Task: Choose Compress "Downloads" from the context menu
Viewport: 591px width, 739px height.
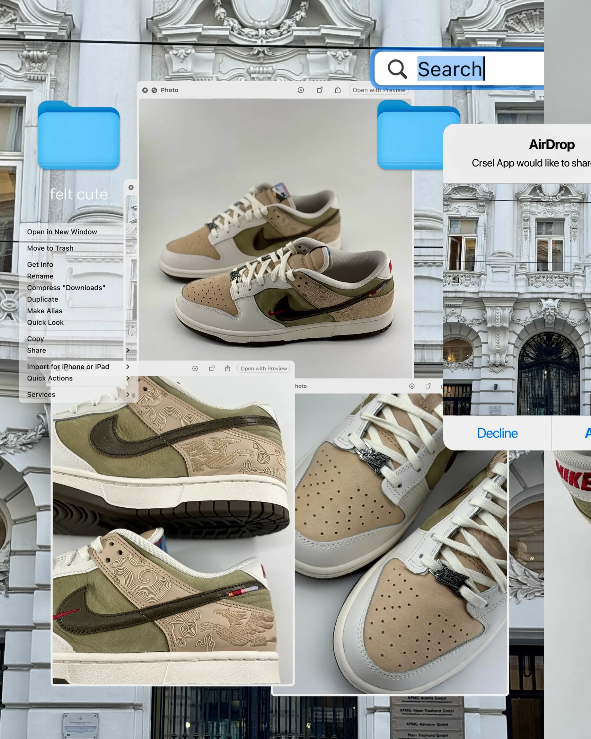Action: tap(66, 288)
